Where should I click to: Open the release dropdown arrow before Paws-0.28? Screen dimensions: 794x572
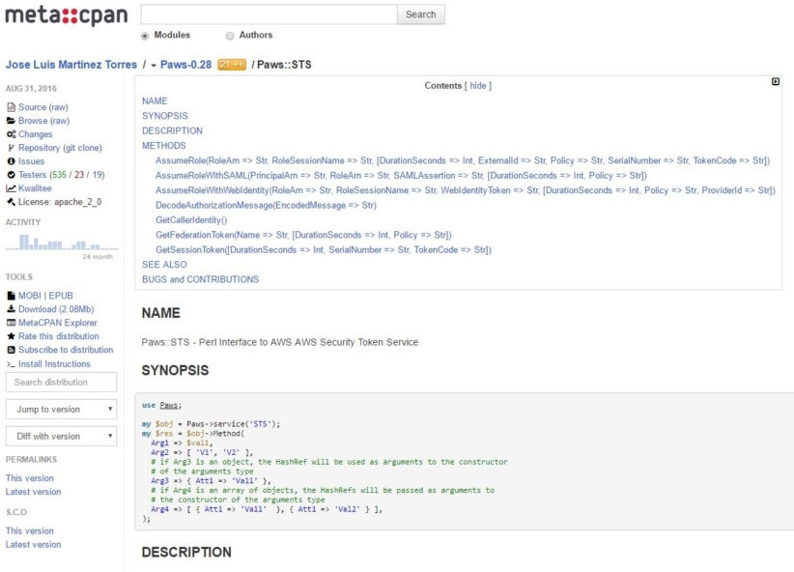pos(154,66)
